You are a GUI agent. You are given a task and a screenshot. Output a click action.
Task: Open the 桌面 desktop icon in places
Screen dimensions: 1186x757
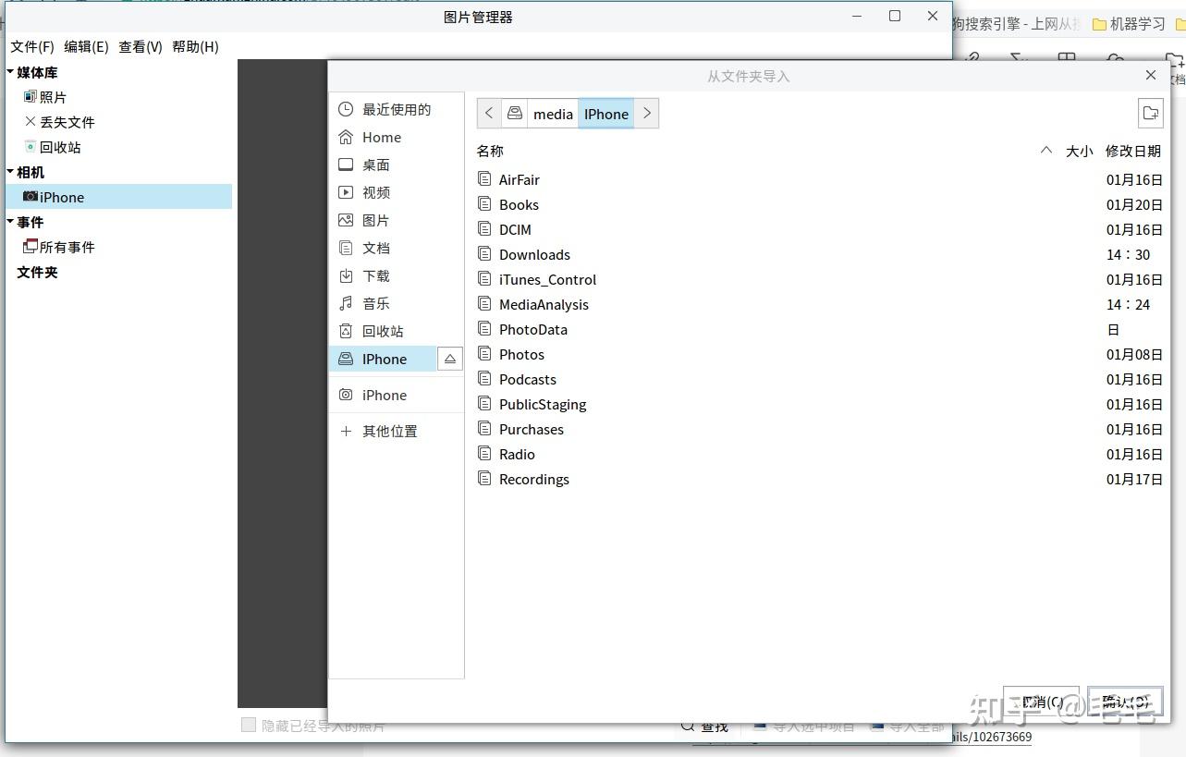(346, 165)
